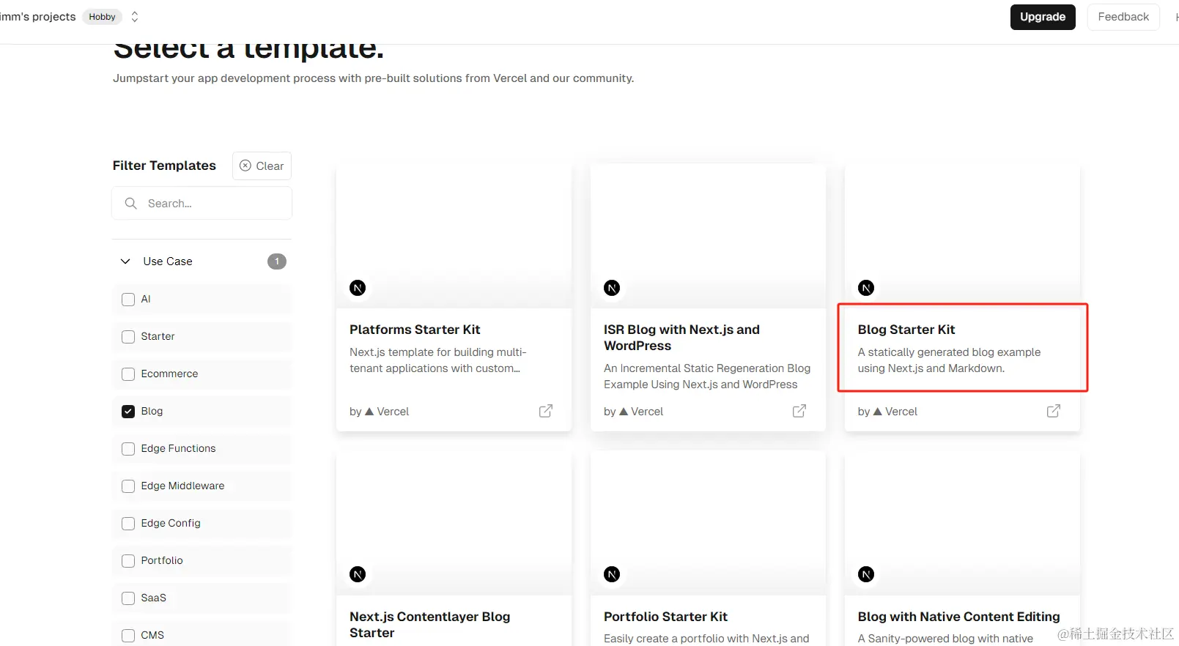Open the Feedback button
Image resolution: width=1179 pixels, height=646 pixels.
1123,17
